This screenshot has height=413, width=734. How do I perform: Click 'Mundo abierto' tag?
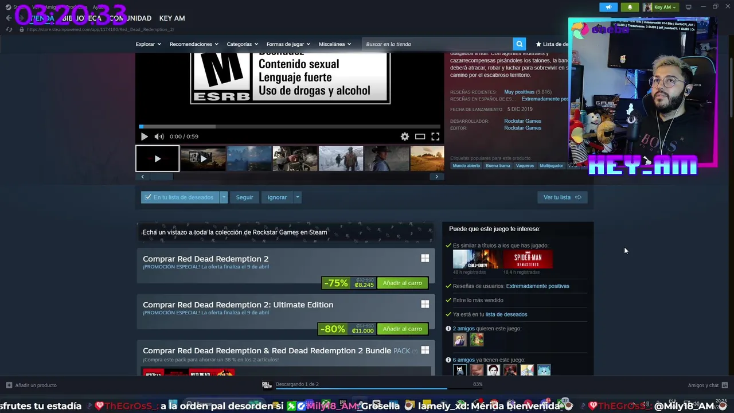click(466, 166)
